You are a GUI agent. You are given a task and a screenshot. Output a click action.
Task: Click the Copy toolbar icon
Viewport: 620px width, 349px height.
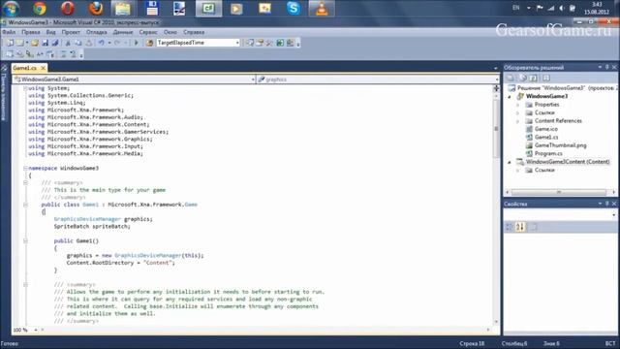[x=78, y=43]
